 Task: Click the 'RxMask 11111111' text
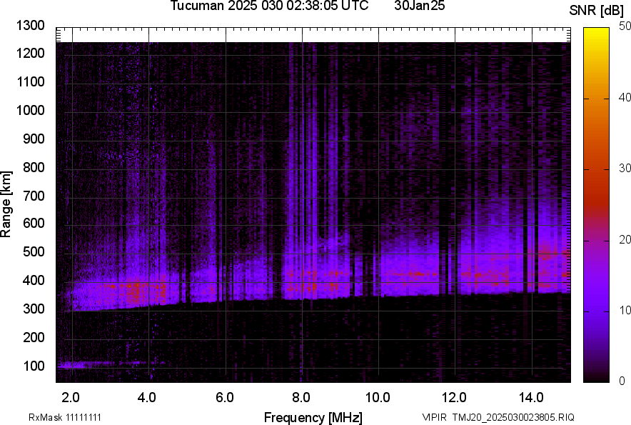[65, 417]
